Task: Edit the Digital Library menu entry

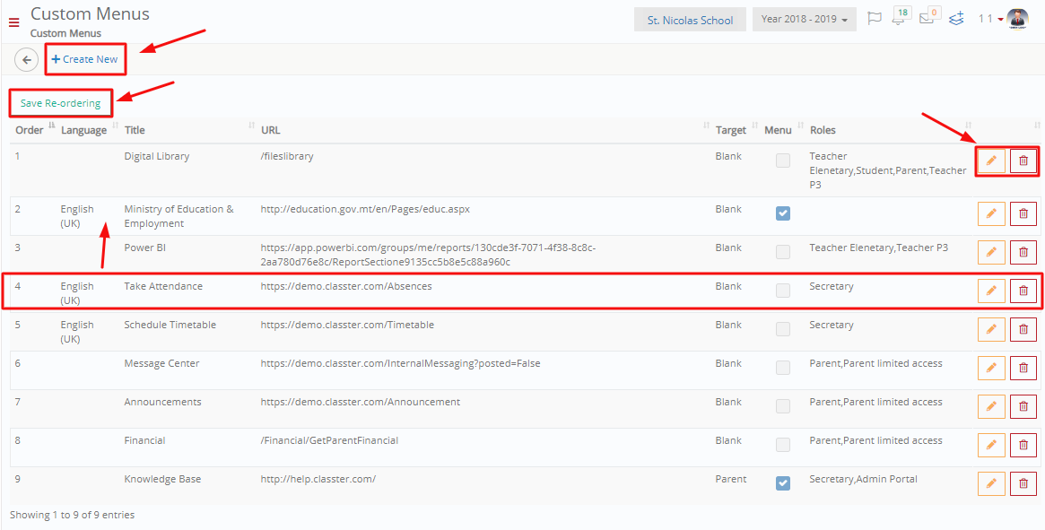Action: click(x=991, y=161)
